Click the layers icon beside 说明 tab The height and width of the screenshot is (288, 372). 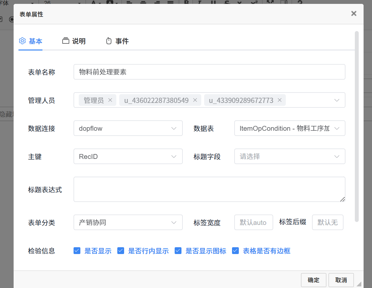pos(66,41)
